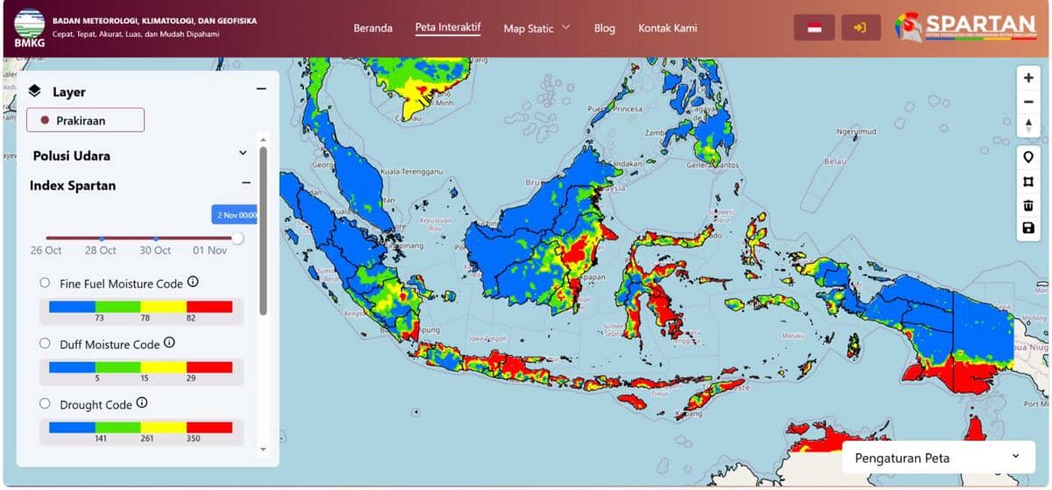This screenshot has width=1052, height=490.
Task: Collapse the Index Spartan section
Action: pos(246,183)
